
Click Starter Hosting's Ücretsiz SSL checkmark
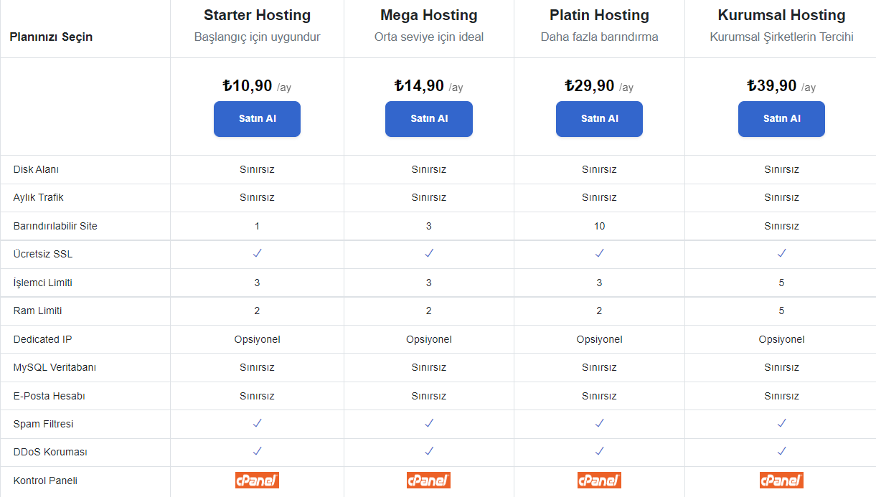257,253
